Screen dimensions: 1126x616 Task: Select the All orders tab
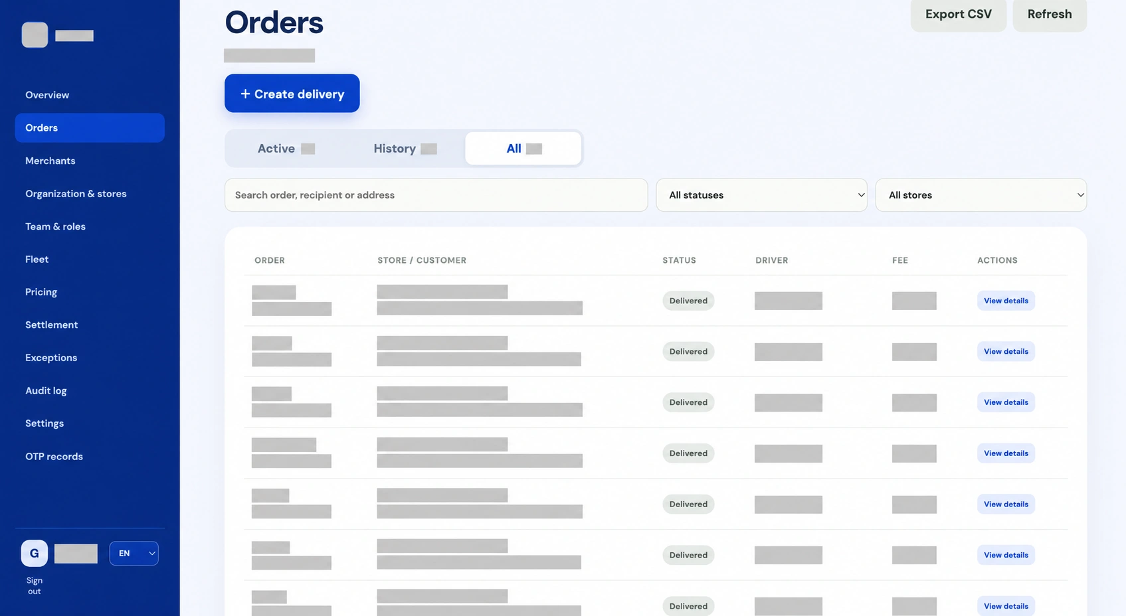pyautogui.click(x=523, y=149)
